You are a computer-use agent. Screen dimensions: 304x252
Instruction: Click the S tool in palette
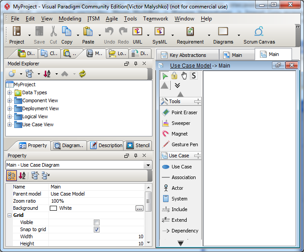193,76
